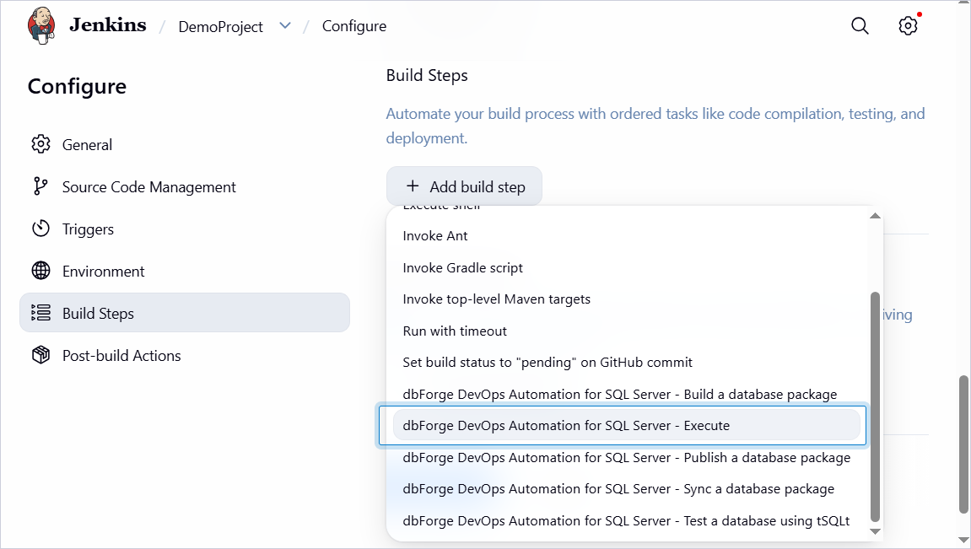Viewport: 971px width, 549px height.
Task: Click the Configure breadcrumb
Action: point(354,26)
